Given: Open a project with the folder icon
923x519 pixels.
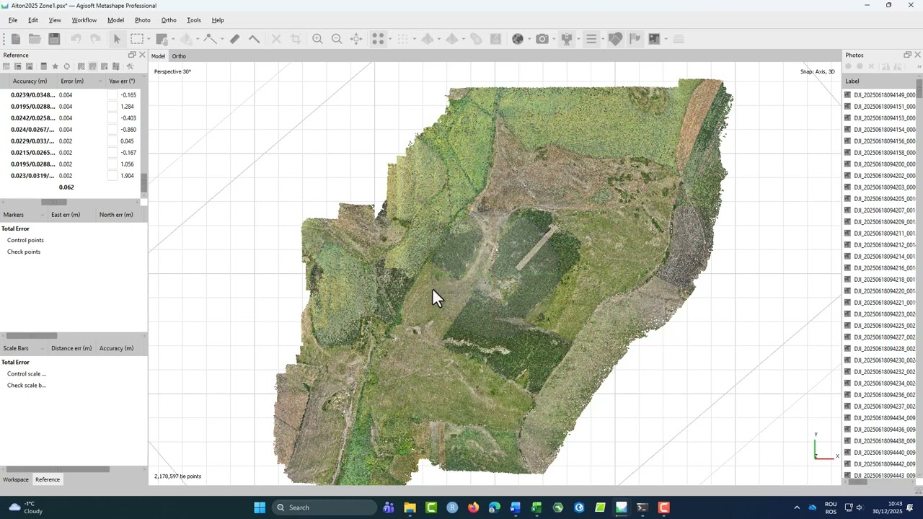Looking at the screenshot, I should pos(35,39).
